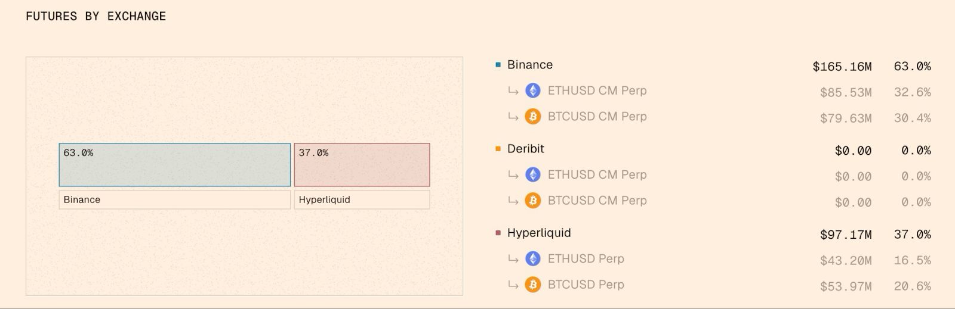Click the Ethereum icon under Deribit
Image resolution: width=955 pixels, height=309 pixels.
[532, 174]
